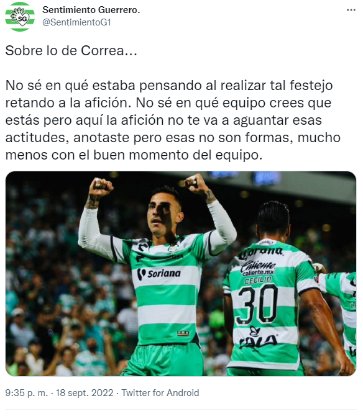The width and height of the screenshot is (363, 419).
Task: Click the 9:35 p. m. timestamp
Action: [x=27, y=393]
